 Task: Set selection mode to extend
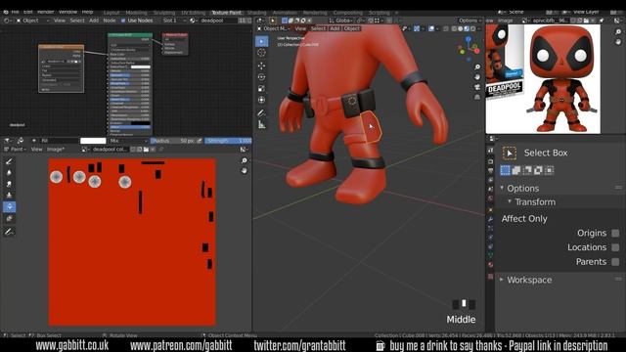click(x=516, y=170)
